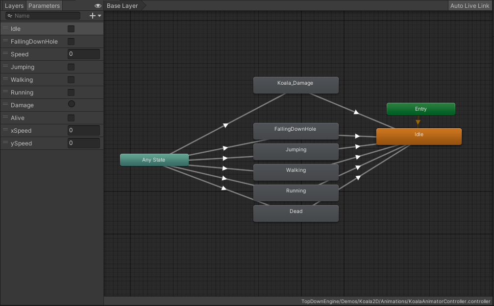This screenshot has height=306, width=494.
Task: Click drag handle icon beside Speed parameter
Action: pos(5,54)
